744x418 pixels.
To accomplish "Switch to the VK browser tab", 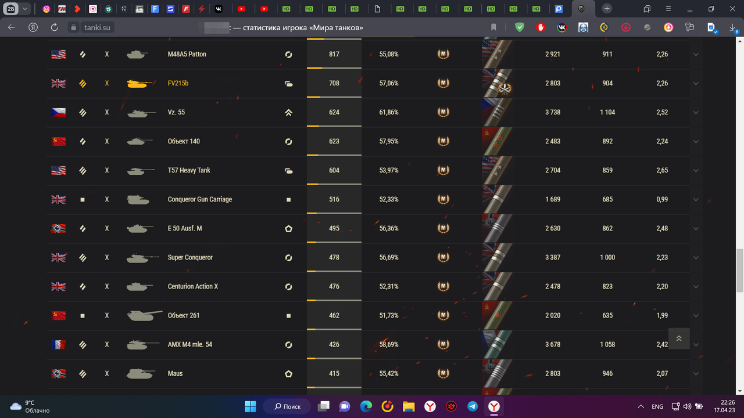I will tap(218, 9).
